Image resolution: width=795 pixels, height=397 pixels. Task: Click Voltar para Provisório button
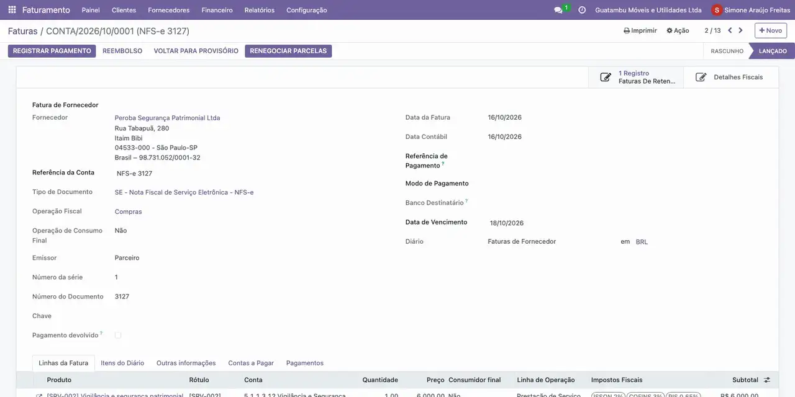[x=196, y=51]
